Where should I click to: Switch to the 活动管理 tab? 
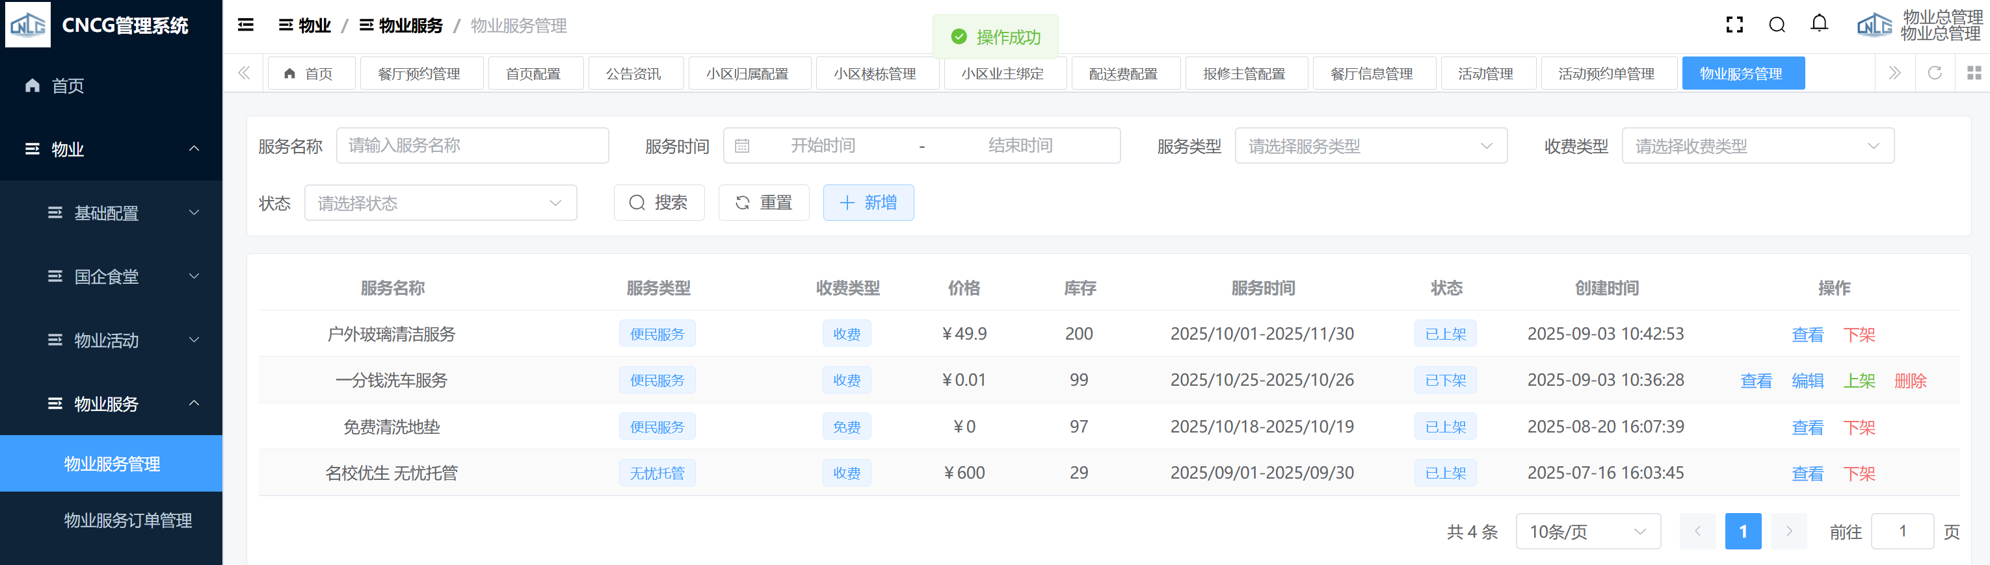click(x=1485, y=74)
